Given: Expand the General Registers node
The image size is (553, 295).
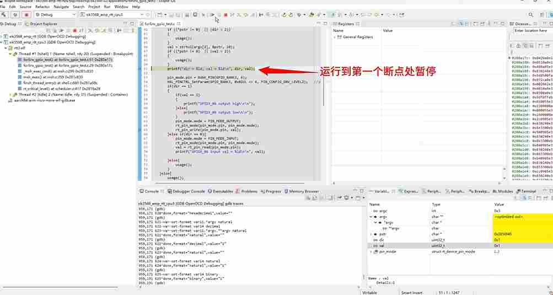Looking at the screenshot, I should [x=335, y=37].
